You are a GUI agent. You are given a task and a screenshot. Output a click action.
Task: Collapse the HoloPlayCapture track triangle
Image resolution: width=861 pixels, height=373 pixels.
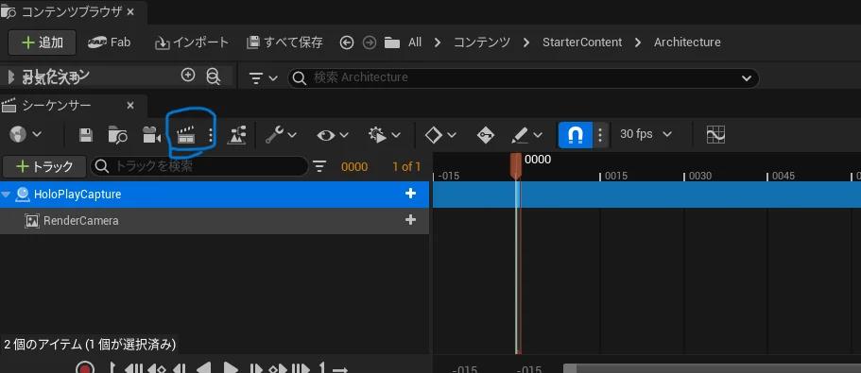tap(7, 195)
